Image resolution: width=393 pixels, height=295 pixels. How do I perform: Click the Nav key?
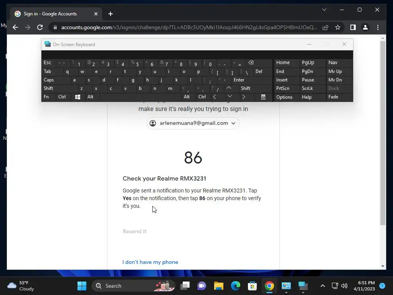coord(339,63)
